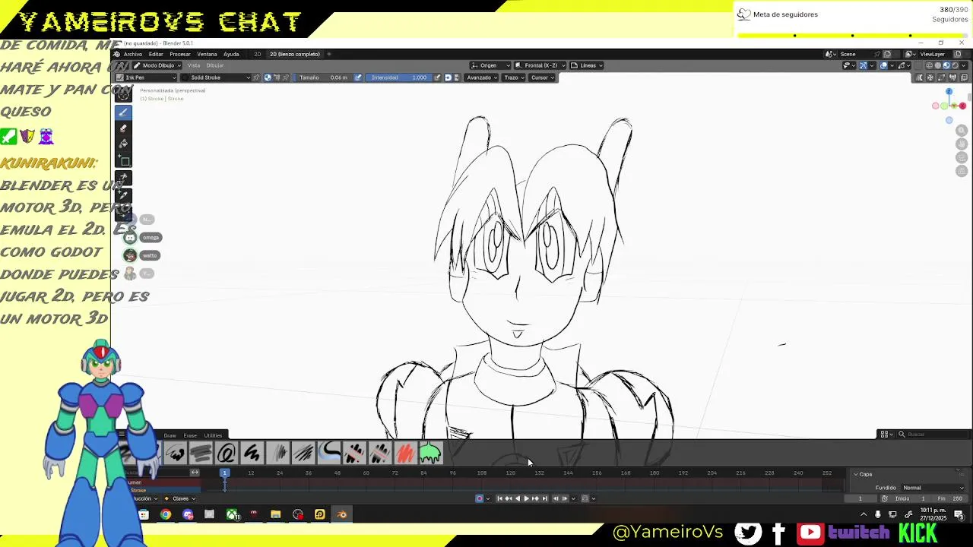Open the Ink Pen brush selector

(x=146, y=77)
